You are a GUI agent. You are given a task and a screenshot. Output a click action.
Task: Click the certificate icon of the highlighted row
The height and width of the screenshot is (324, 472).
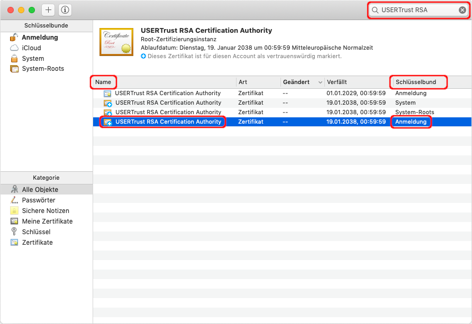click(107, 122)
